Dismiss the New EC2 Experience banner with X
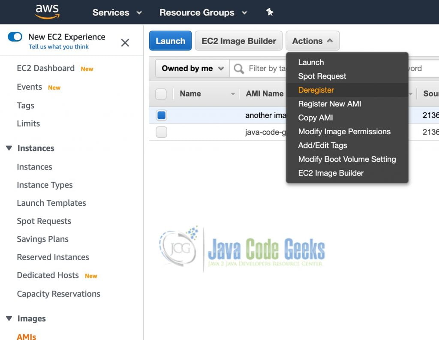Screen dimensions: 439x340 [125, 43]
